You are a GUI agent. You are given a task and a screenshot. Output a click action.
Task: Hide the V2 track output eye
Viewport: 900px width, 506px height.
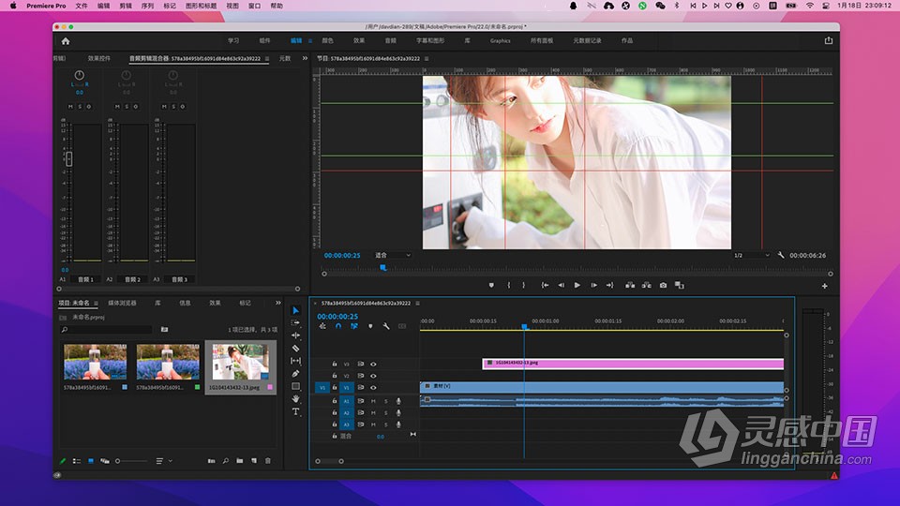373,376
